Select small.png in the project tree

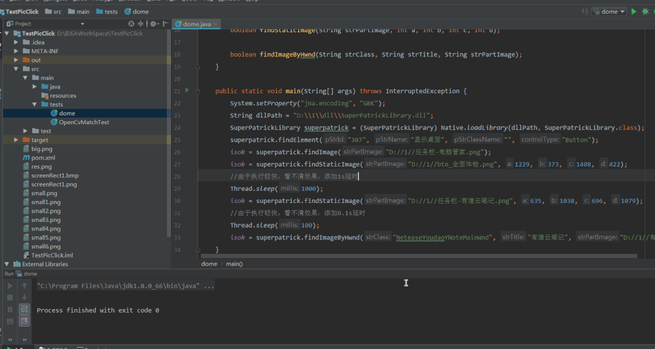click(40, 193)
